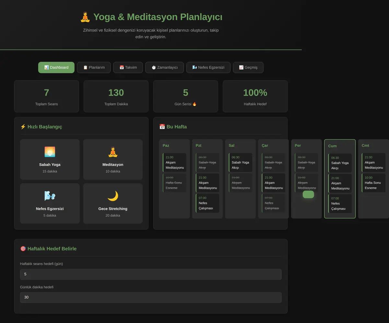Click the yoga person icon in the page title

coord(85,17)
